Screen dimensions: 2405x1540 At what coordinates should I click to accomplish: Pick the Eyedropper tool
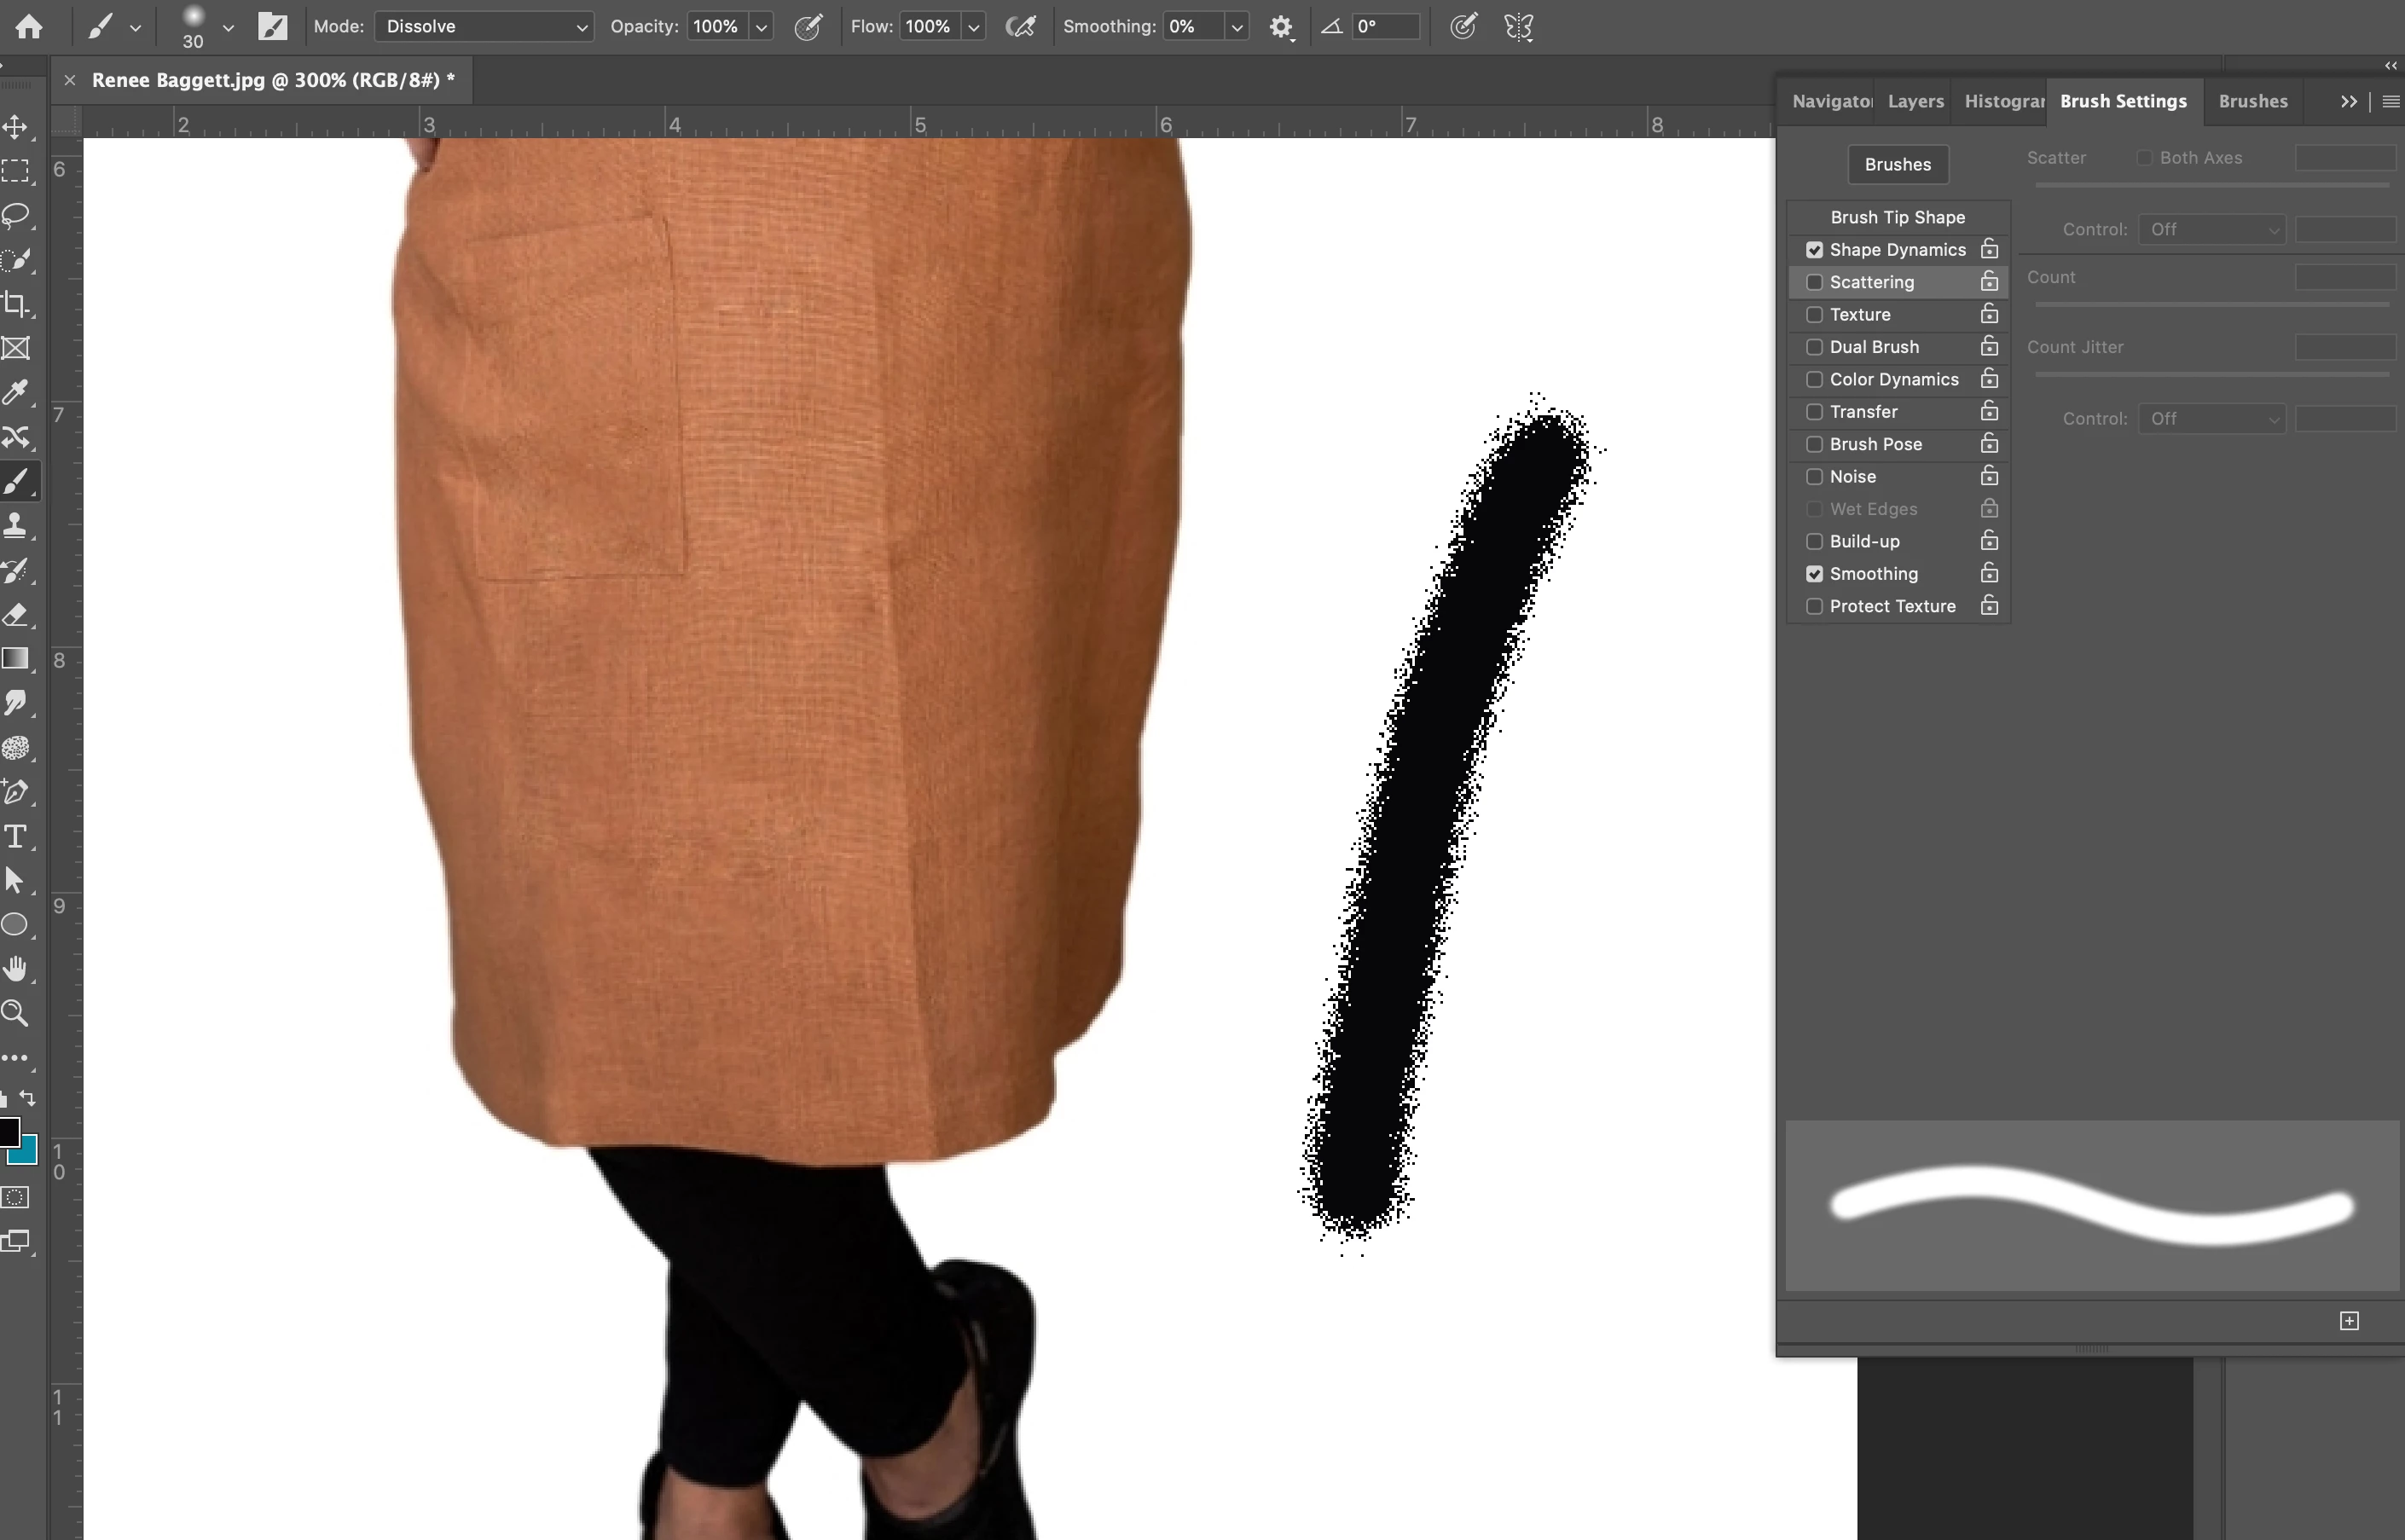[x=15, y=392]
